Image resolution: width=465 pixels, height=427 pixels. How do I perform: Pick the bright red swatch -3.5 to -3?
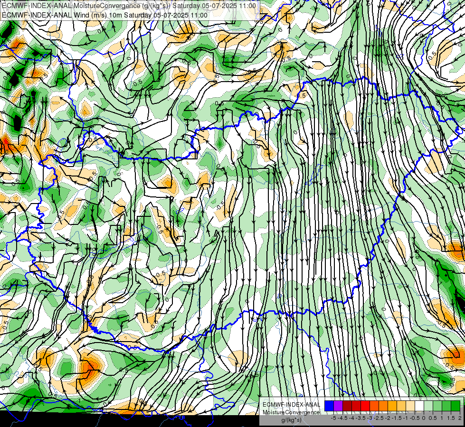pos(365,406)
